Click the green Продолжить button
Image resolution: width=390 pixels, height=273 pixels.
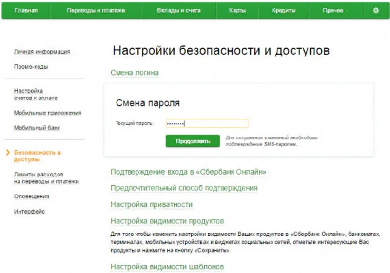tap(193, 141)
